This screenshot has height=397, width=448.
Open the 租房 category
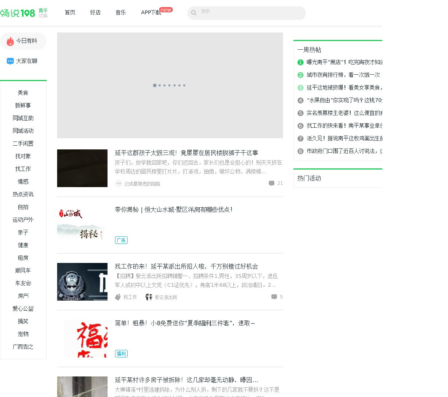[x=23, y=258]
